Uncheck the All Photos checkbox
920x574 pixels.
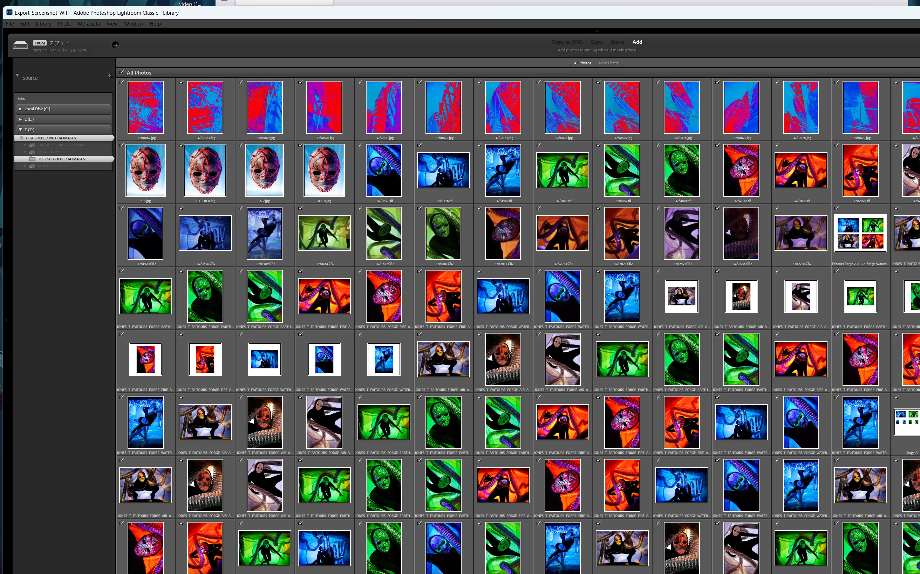tap(122, 72)
